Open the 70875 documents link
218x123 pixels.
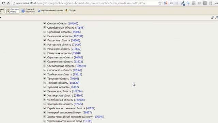pos(80,28)
